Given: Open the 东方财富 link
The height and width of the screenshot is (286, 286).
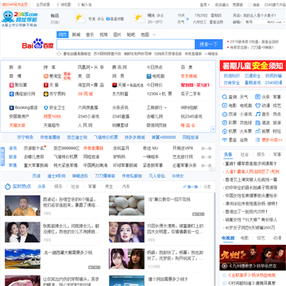Looking at the screenshot, I should coord(120,94).
